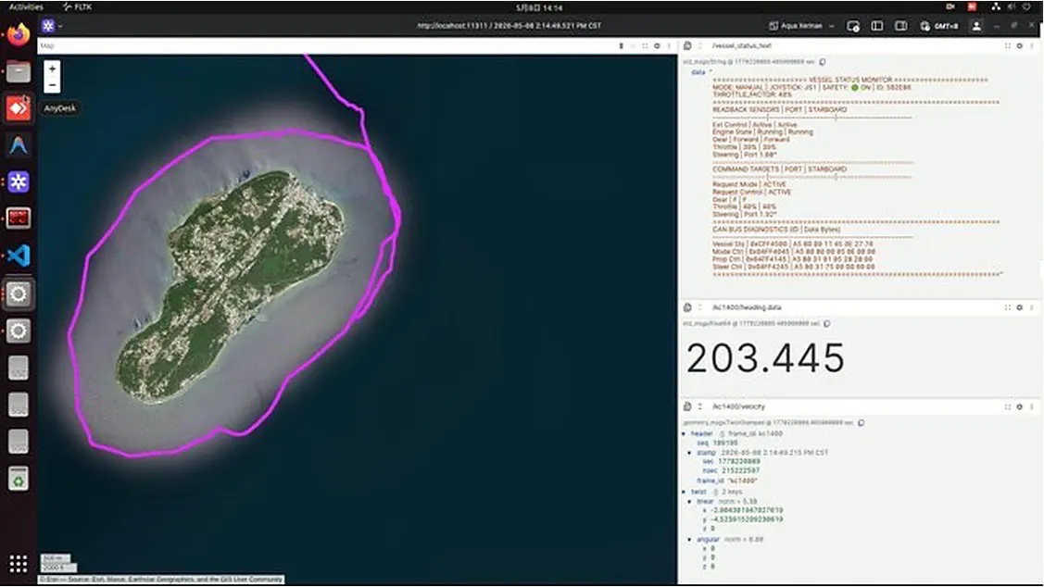Collapse the data node in vessel status panel
Screen dimensions: 1044x587
point(698,72)
